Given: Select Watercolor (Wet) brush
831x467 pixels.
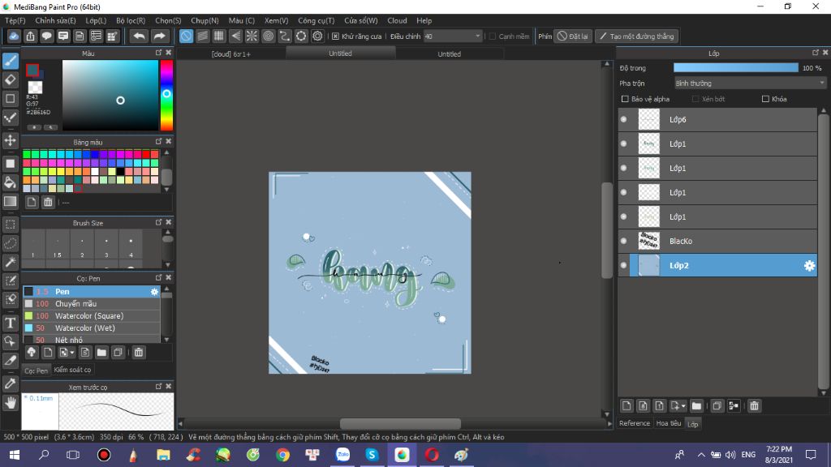Looking at the screenshot, I should [91, 328].
